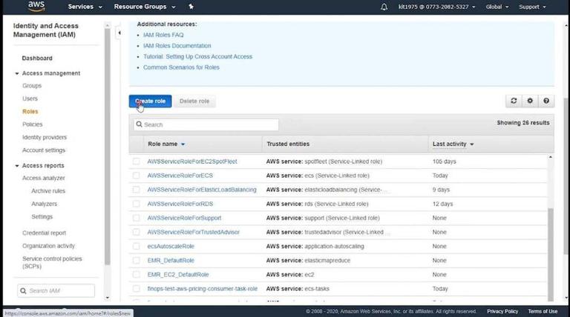Go to IAM Dashboard
The height and width of the screenshot is (317, 570).
tap(37, 58)
